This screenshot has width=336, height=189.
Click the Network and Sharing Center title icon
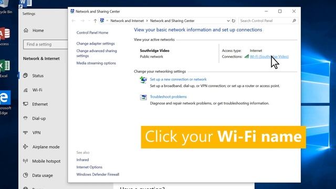click(72, 11)
